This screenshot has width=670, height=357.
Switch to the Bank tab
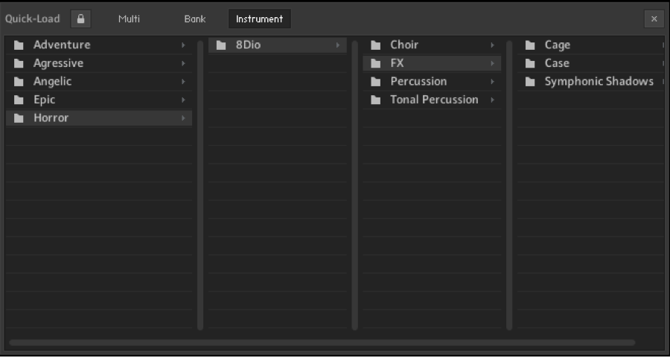(x=195, y=19)
